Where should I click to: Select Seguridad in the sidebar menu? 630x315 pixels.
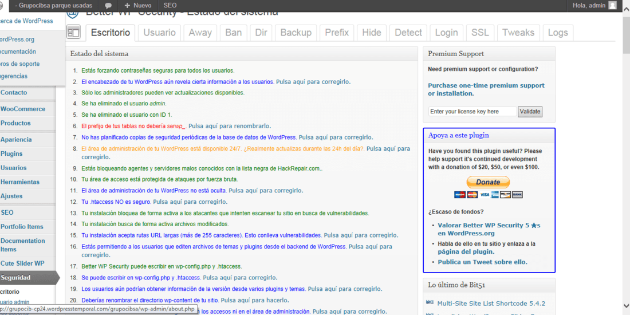pyautogui.click(x=29, y=278)
